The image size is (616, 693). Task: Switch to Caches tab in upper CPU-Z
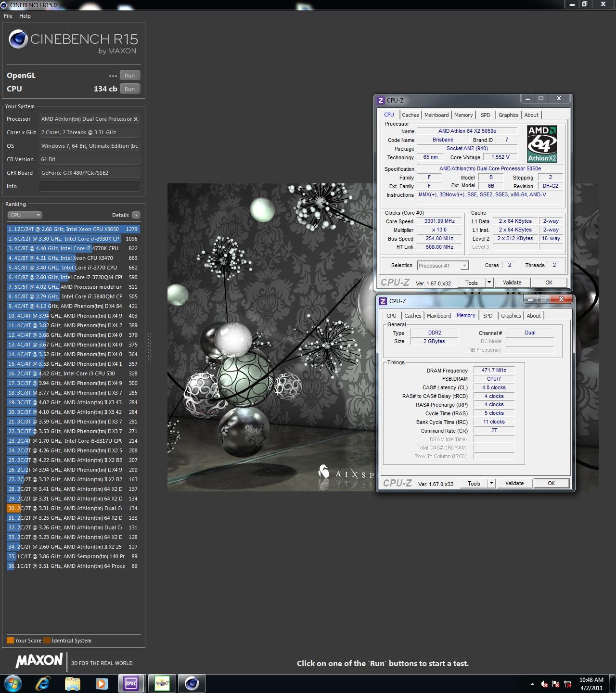pos(411,115)
